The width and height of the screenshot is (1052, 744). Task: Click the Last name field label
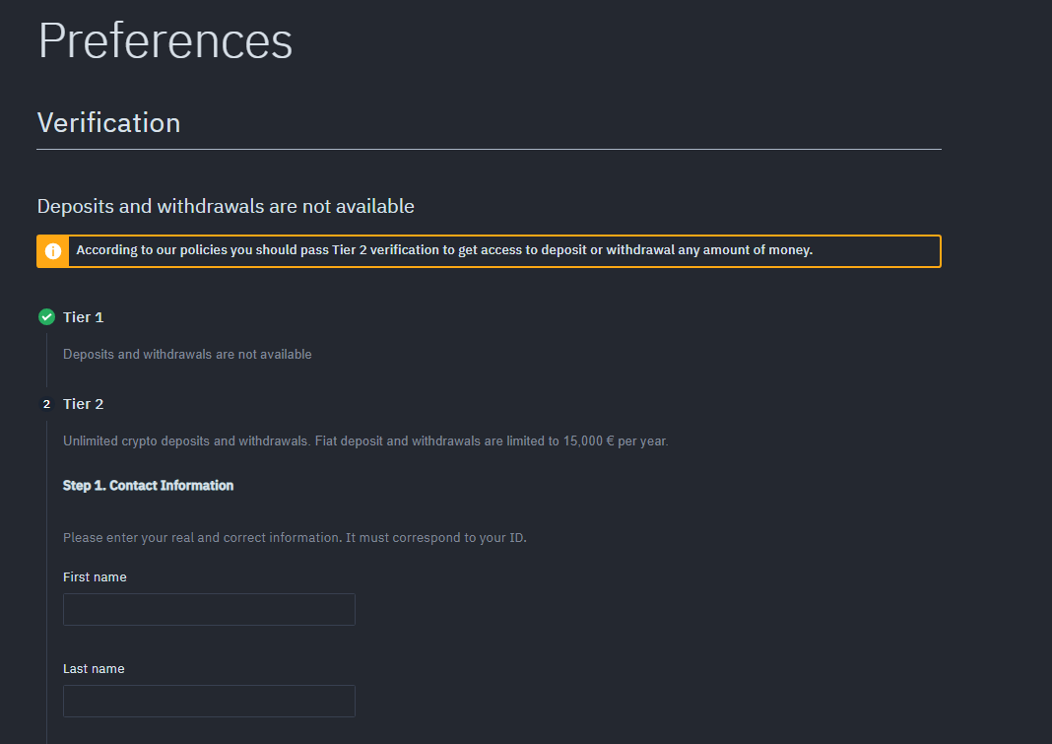pos(94,669)
